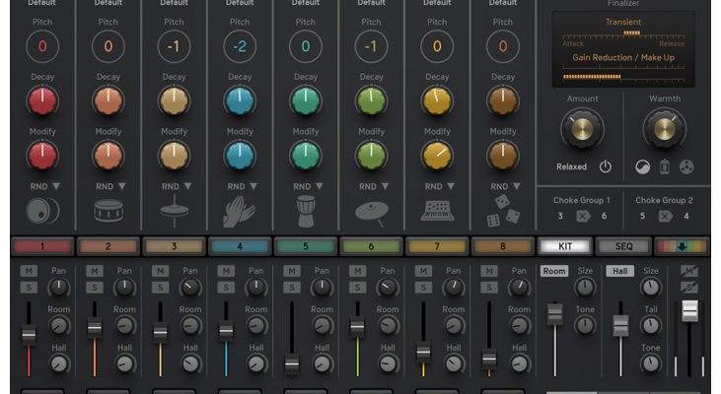Solo channel 4 with its S button
This screenshot has width=721, height=394.
tap(226, 288)
